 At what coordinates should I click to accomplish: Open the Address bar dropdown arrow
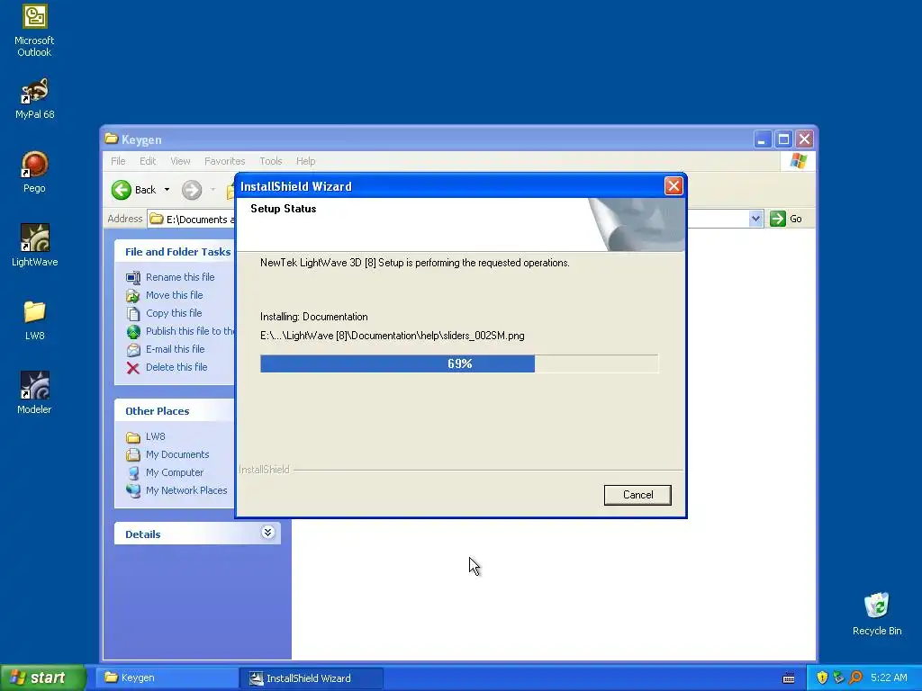(756, 219)
